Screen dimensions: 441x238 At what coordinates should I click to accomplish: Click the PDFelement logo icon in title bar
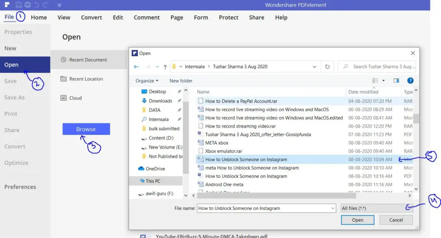point(7,5)
